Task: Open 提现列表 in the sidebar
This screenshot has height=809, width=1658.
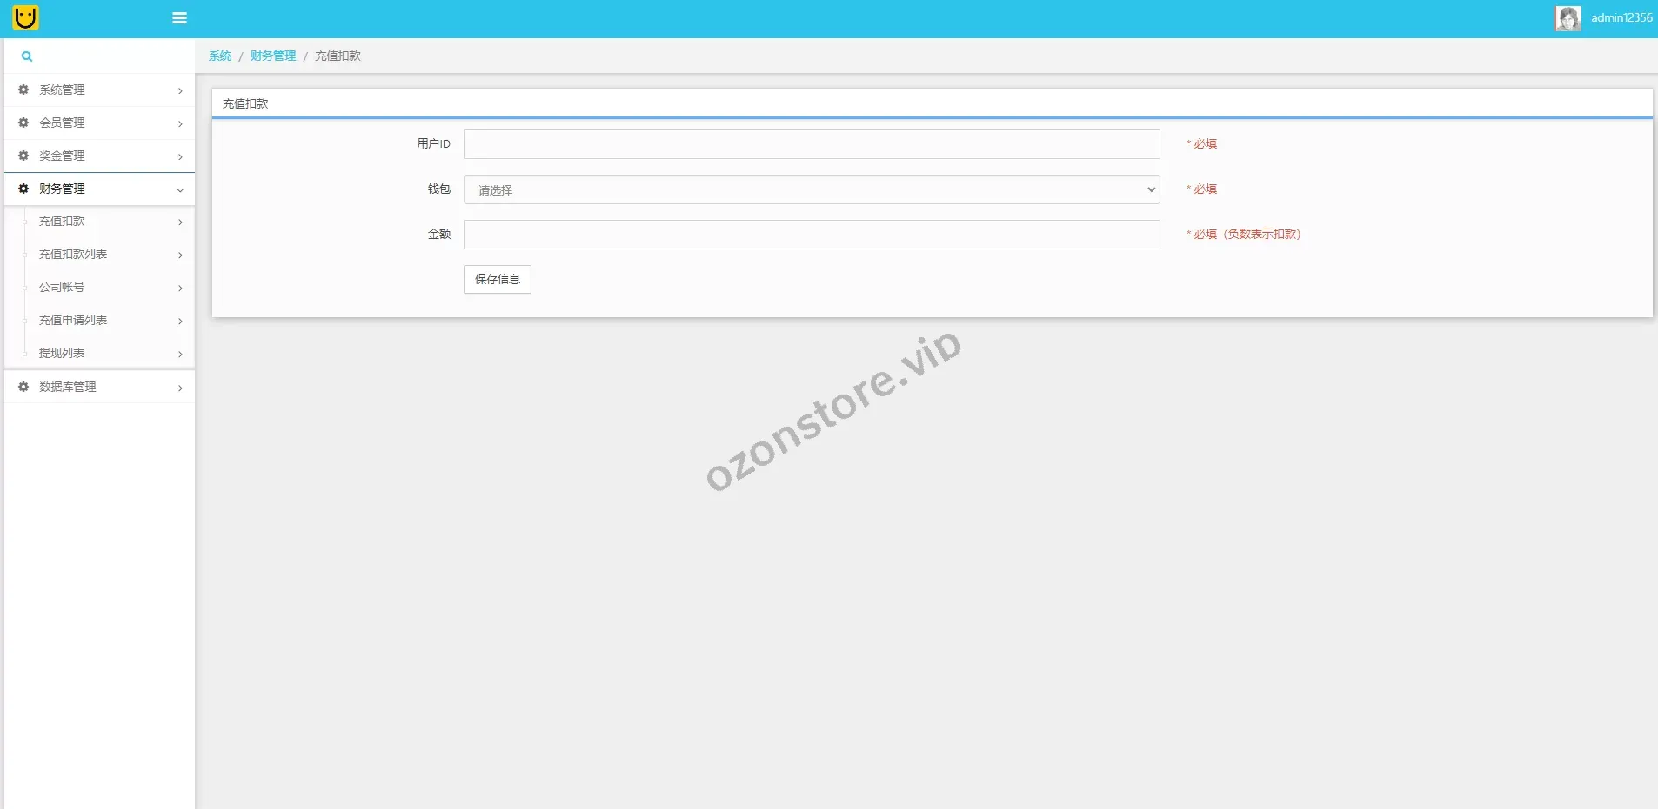Action: point(62,354)
